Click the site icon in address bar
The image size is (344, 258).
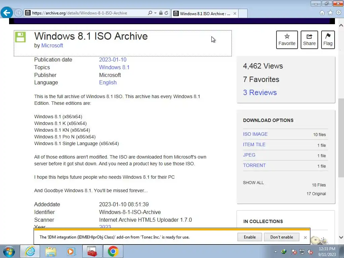[28, 13]
